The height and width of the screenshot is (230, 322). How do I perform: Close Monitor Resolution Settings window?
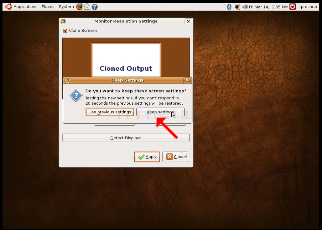[x=188, y=21]
